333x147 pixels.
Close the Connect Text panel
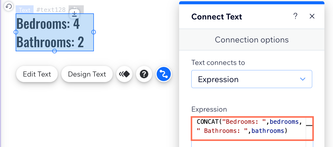(x=312, y=16)
